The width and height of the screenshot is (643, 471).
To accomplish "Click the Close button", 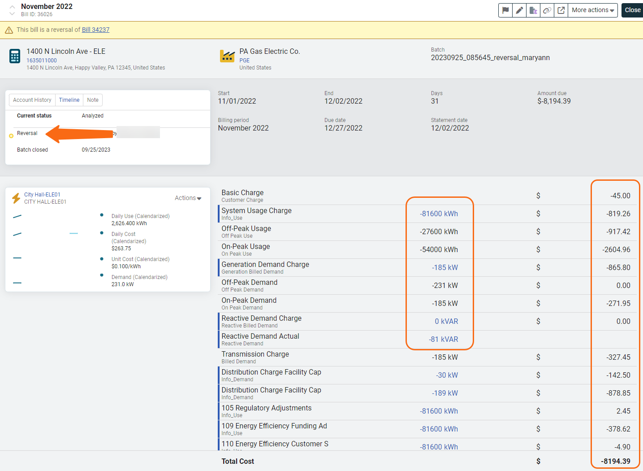I will click(x=632, y=10).
